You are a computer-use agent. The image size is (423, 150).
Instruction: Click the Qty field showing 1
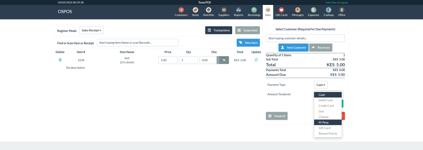(188, 60)
